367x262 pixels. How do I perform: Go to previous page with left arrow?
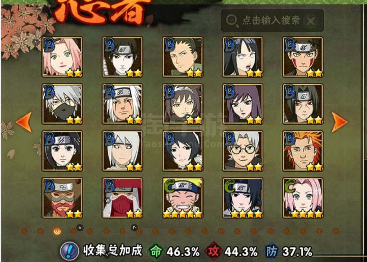(24, 122)
